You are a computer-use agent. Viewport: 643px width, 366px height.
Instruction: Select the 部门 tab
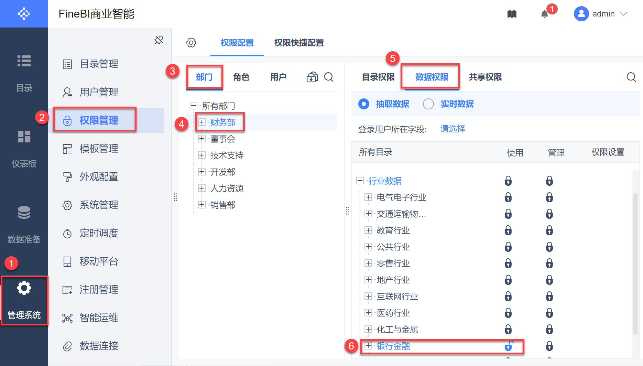click(x=204, y=77)
